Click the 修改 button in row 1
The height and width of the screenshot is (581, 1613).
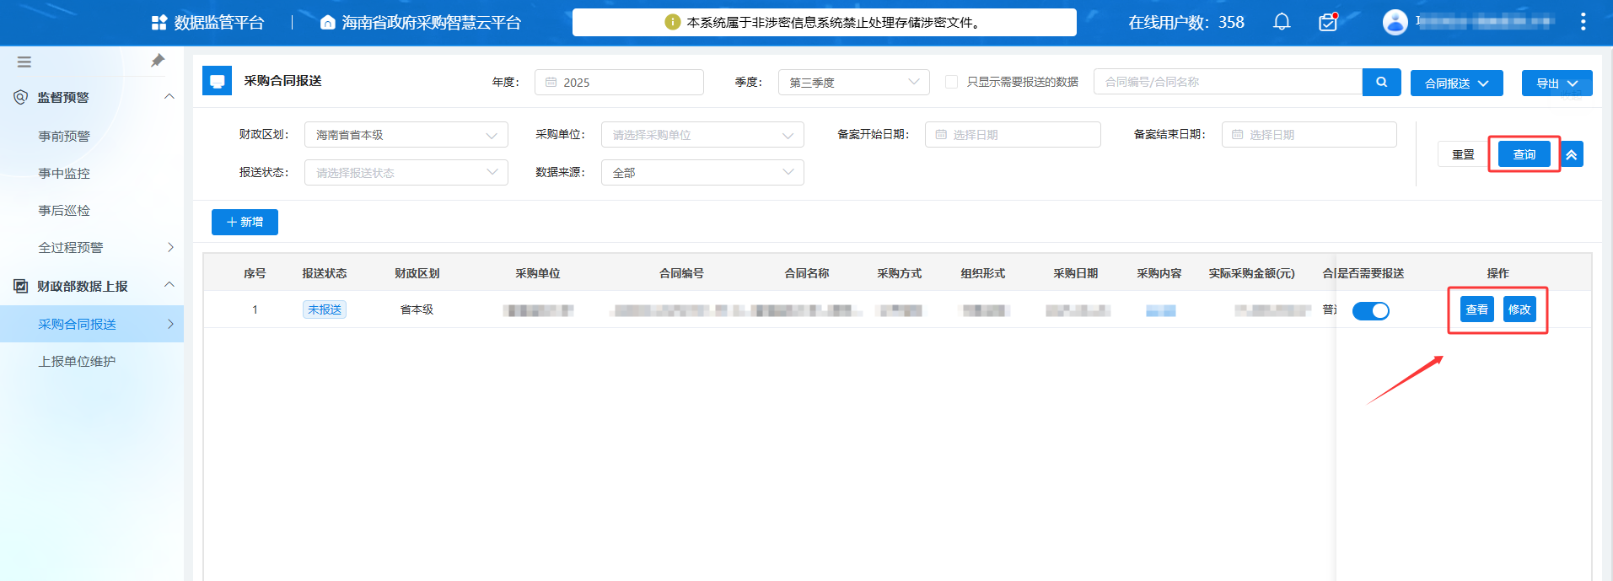[1519, 309]
